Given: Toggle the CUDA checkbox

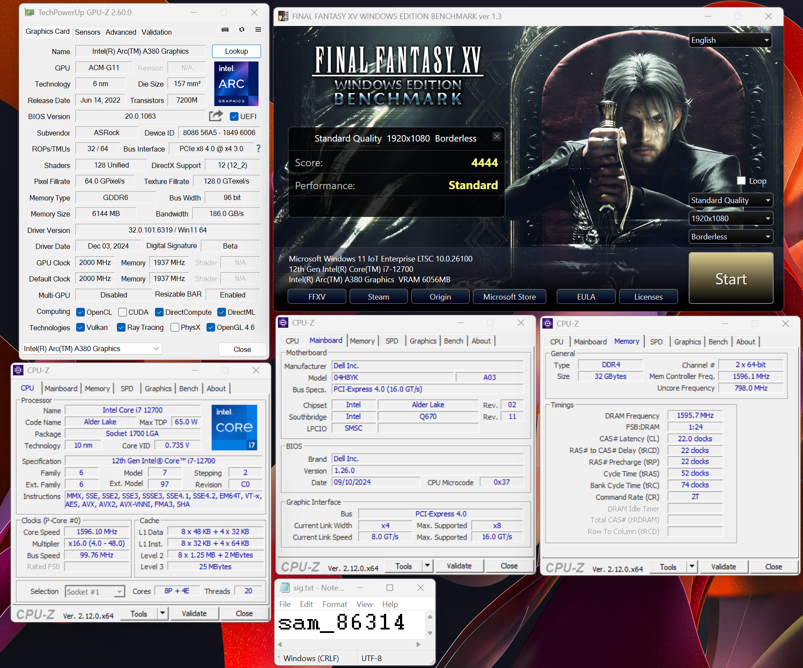Looking at the screenshot, I should [122, 312].
